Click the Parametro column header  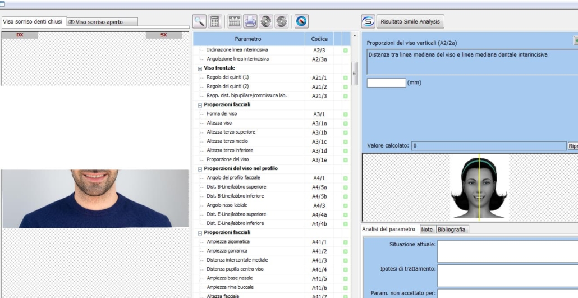pos(249,39)
